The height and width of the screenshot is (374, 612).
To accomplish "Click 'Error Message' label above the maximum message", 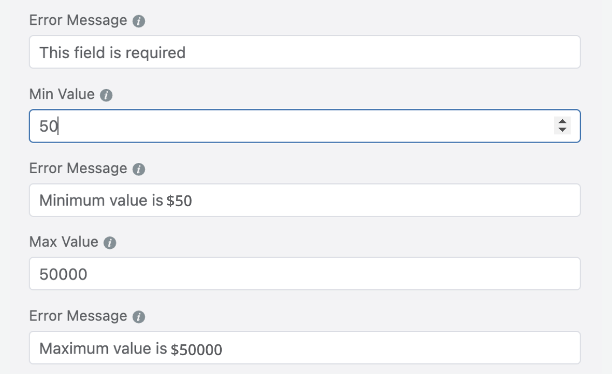I will 78,317.
